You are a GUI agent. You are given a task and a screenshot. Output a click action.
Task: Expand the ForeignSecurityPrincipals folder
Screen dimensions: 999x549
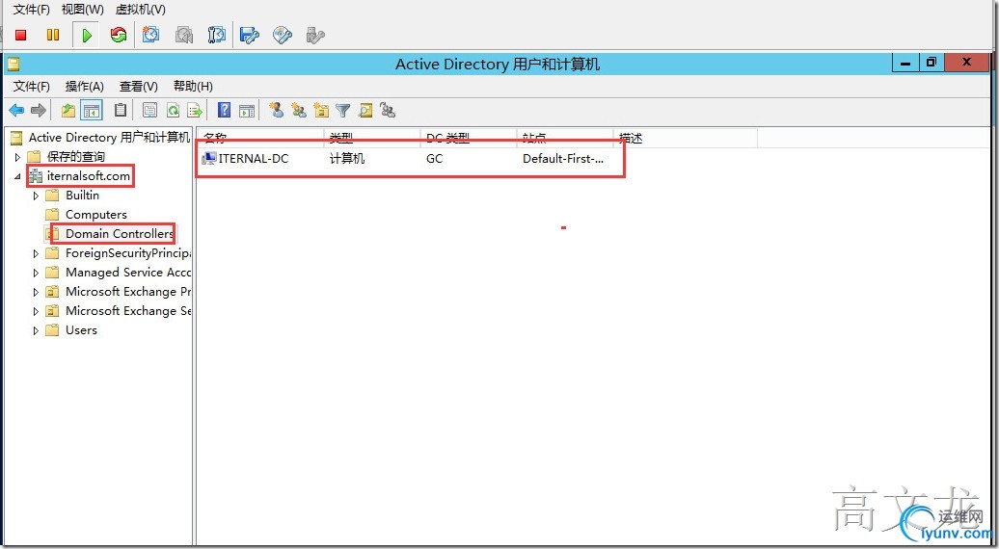point(37,254)
